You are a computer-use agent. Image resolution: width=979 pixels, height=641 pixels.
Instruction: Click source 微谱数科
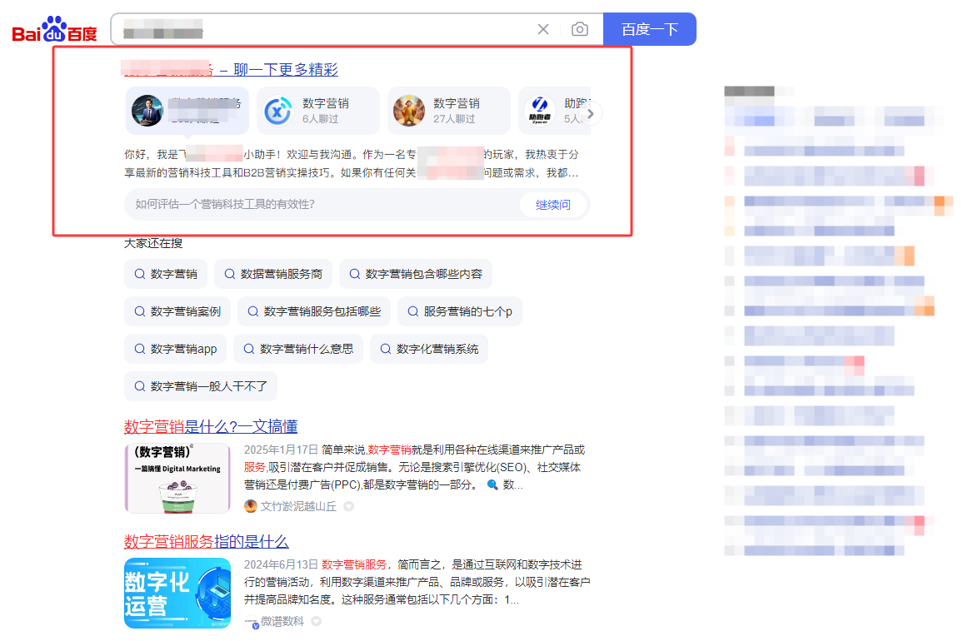pos(282,621)
